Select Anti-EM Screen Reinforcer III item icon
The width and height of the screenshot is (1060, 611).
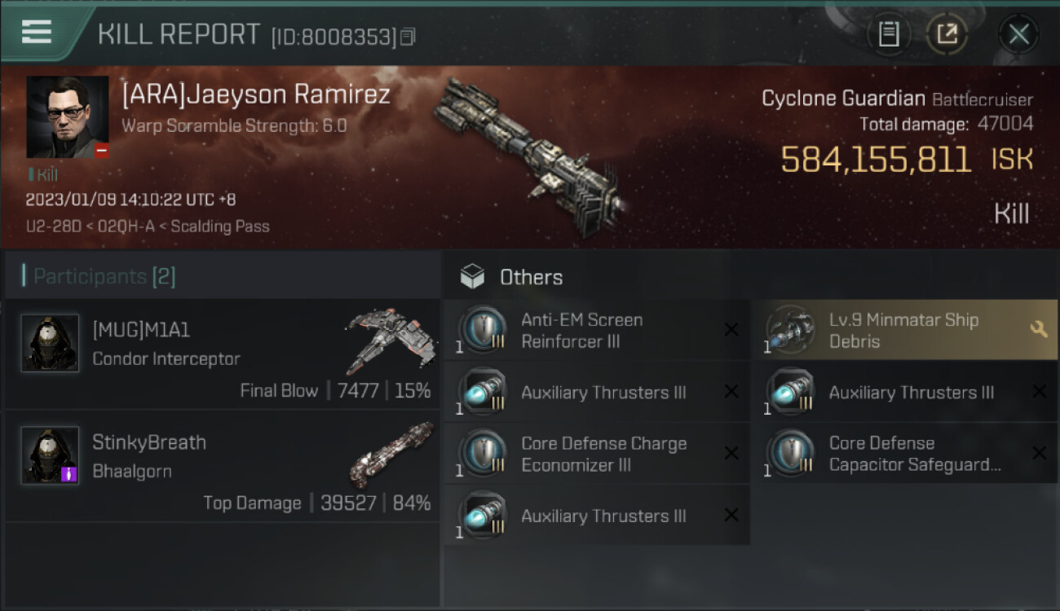pos(482,330)
